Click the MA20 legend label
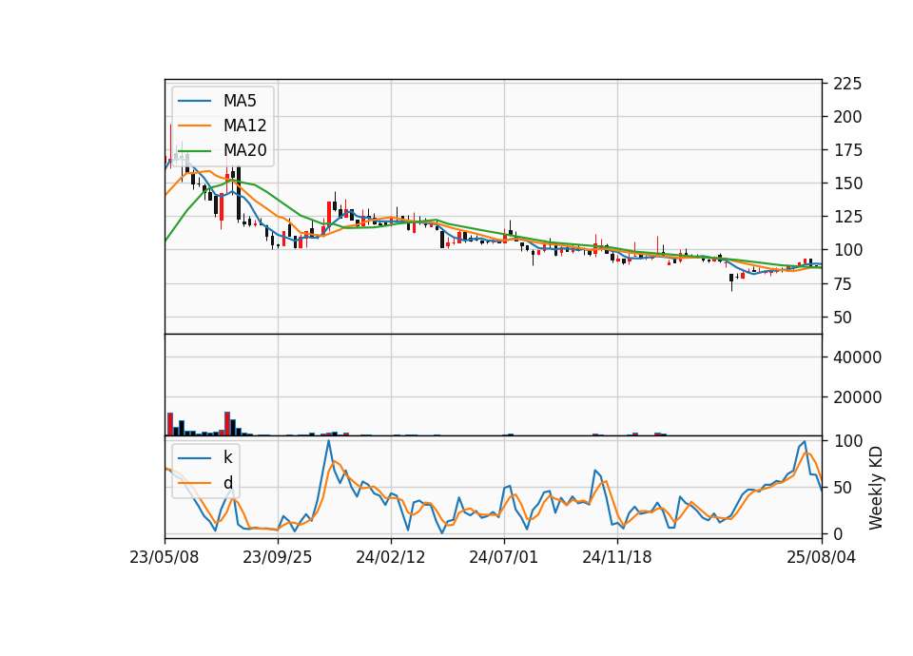 pos(244,150)
